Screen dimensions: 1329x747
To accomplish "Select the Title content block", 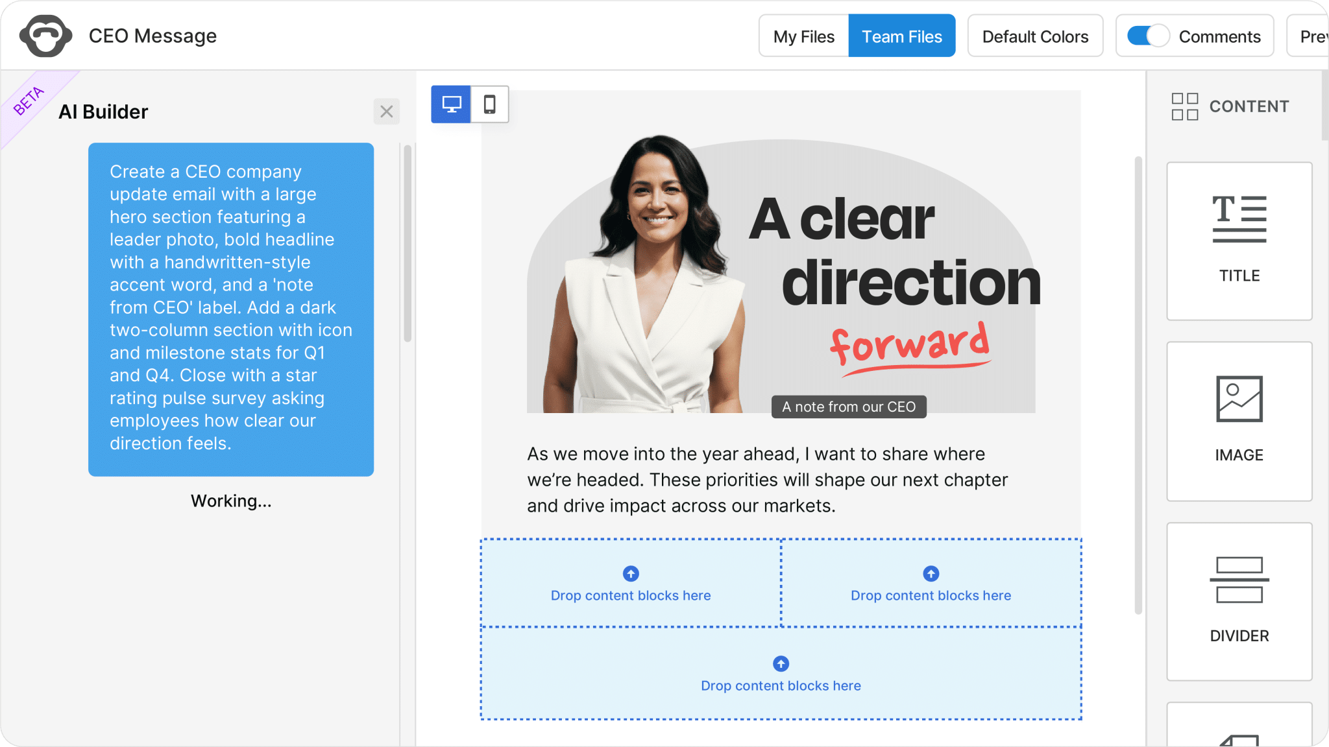I will [x=1239, y=241].
